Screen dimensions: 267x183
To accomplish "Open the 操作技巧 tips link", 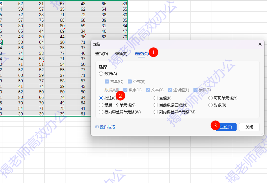I will [105, 127].
